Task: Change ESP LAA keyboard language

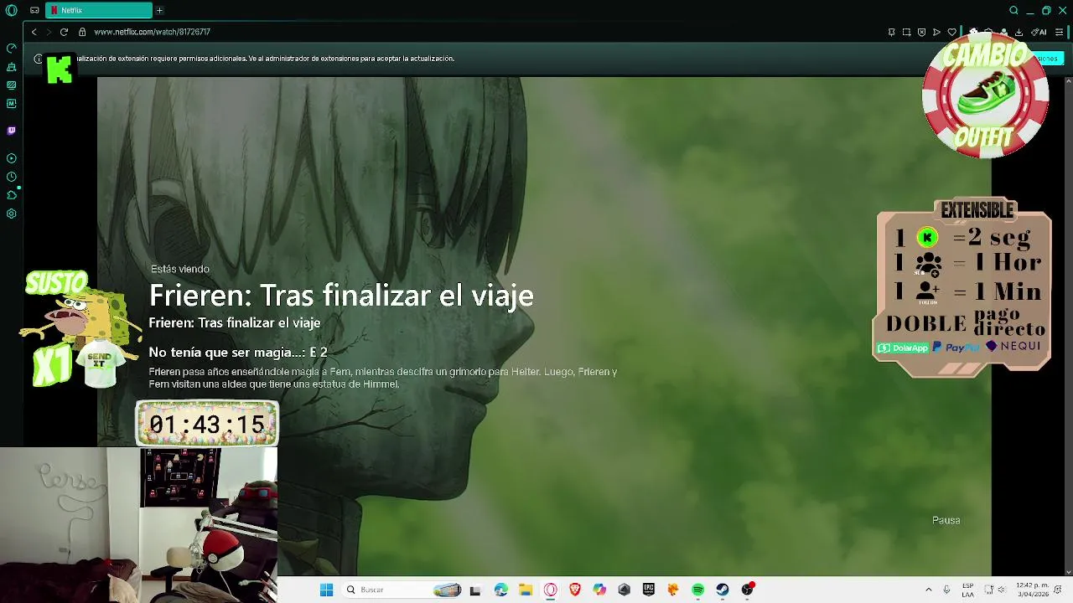Action: (968, 590)
